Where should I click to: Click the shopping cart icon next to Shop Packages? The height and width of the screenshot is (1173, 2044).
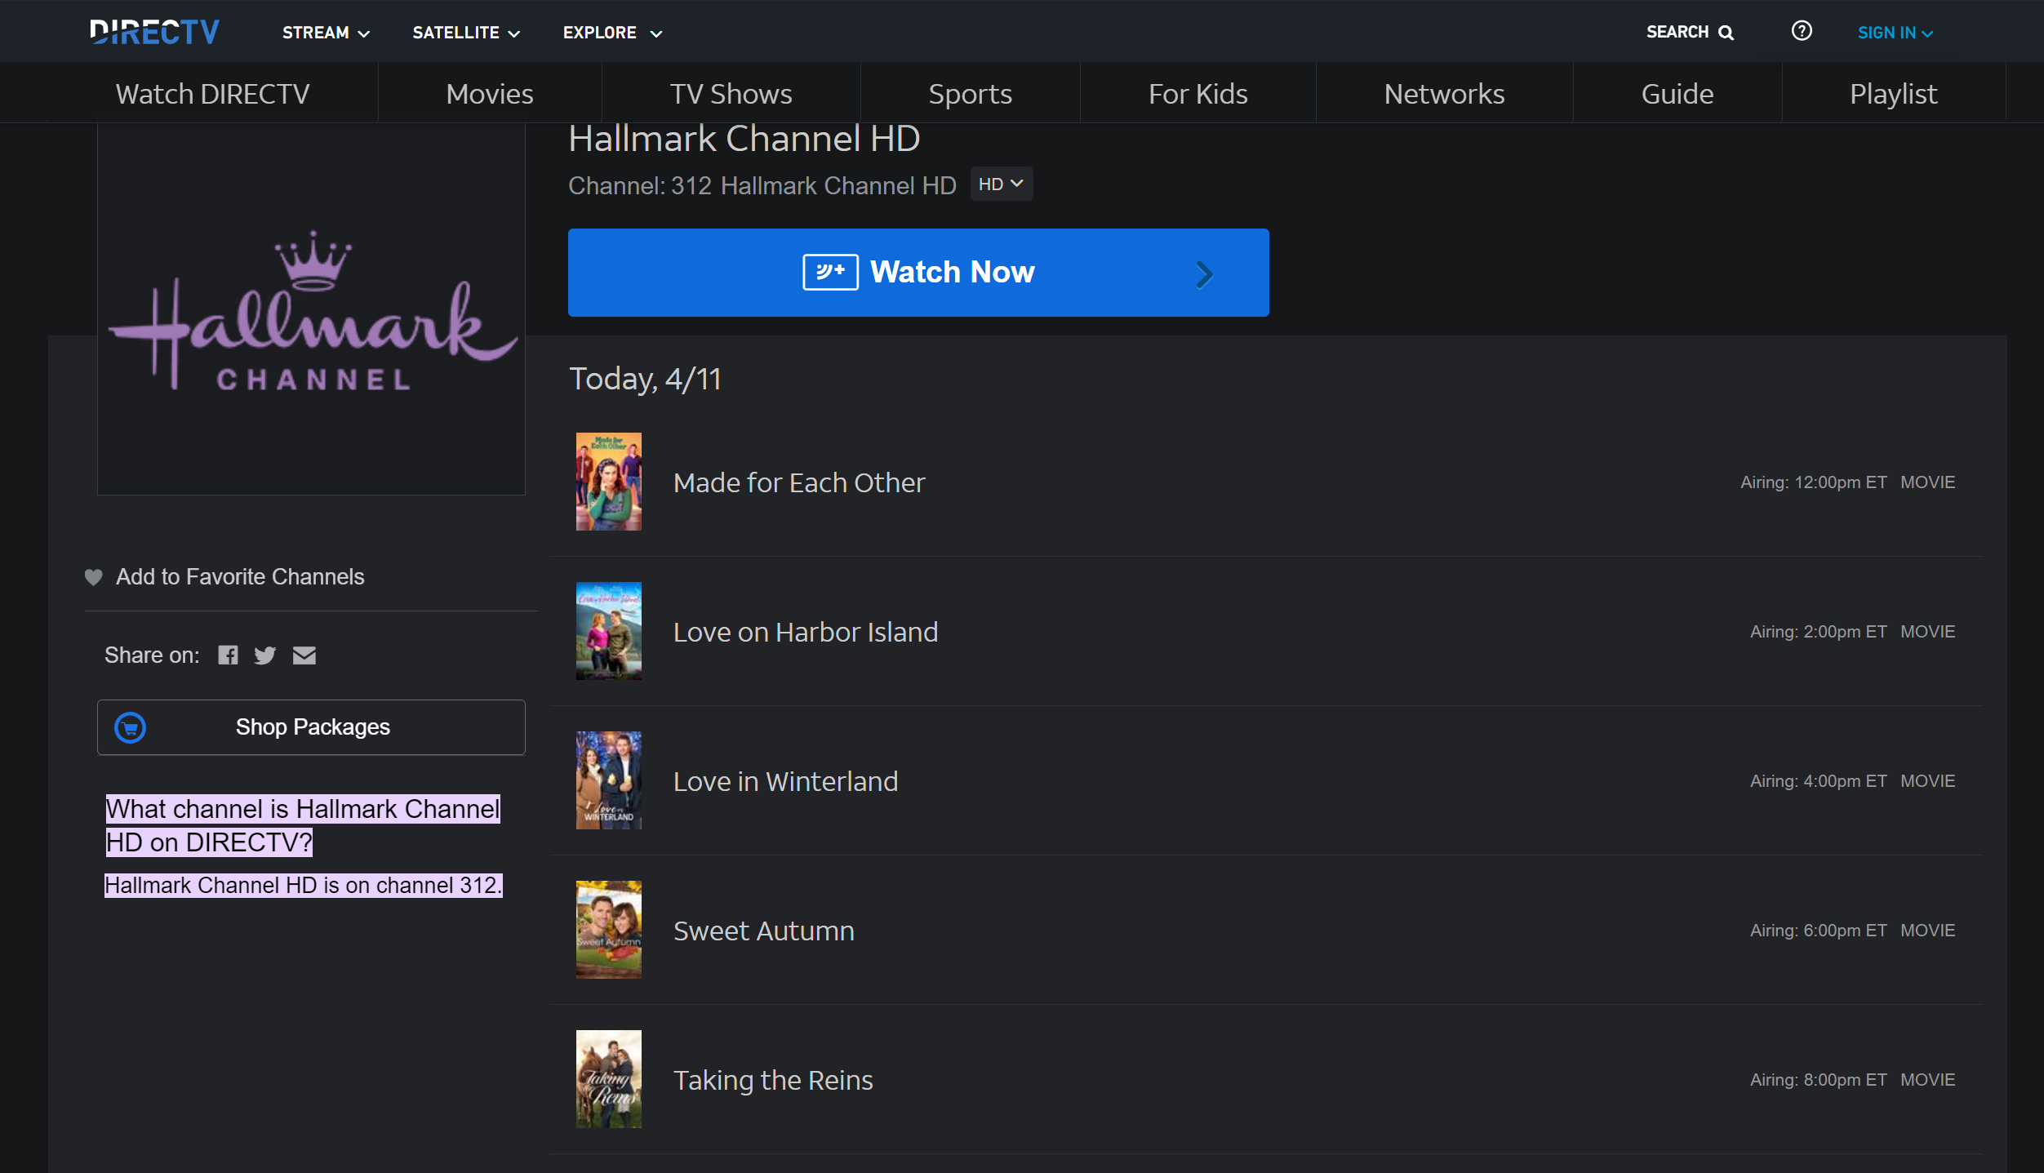131,726
